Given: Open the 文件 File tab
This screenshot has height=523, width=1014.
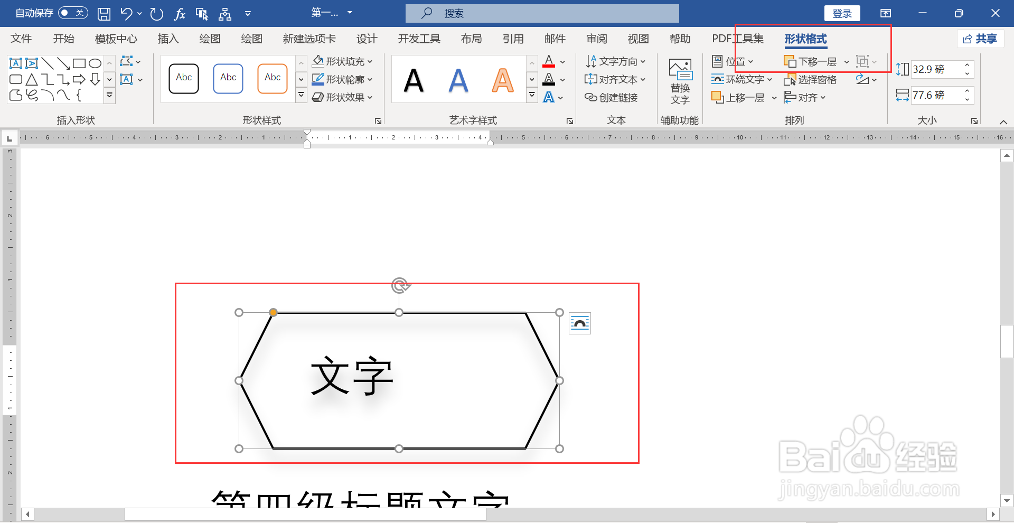Looking at the screenshot, I should coord(21,39).
